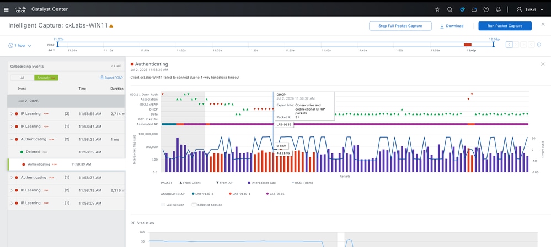This screenshot has height=247, width=551.
Task: Click the Event column header
Action: point(22,89)
